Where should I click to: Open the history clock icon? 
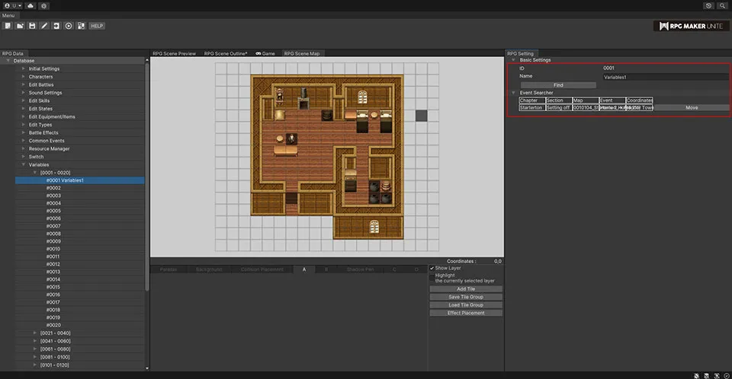(x=708, y=5)
